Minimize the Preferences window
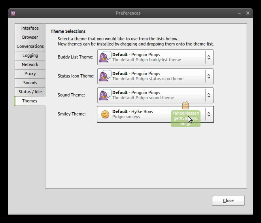Image resolution: width=261 pixels, height=223 pixels. tap(239, 13)
